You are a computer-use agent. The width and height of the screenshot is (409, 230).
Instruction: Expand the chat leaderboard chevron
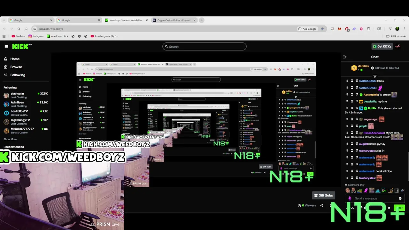(x=375, y=76)
